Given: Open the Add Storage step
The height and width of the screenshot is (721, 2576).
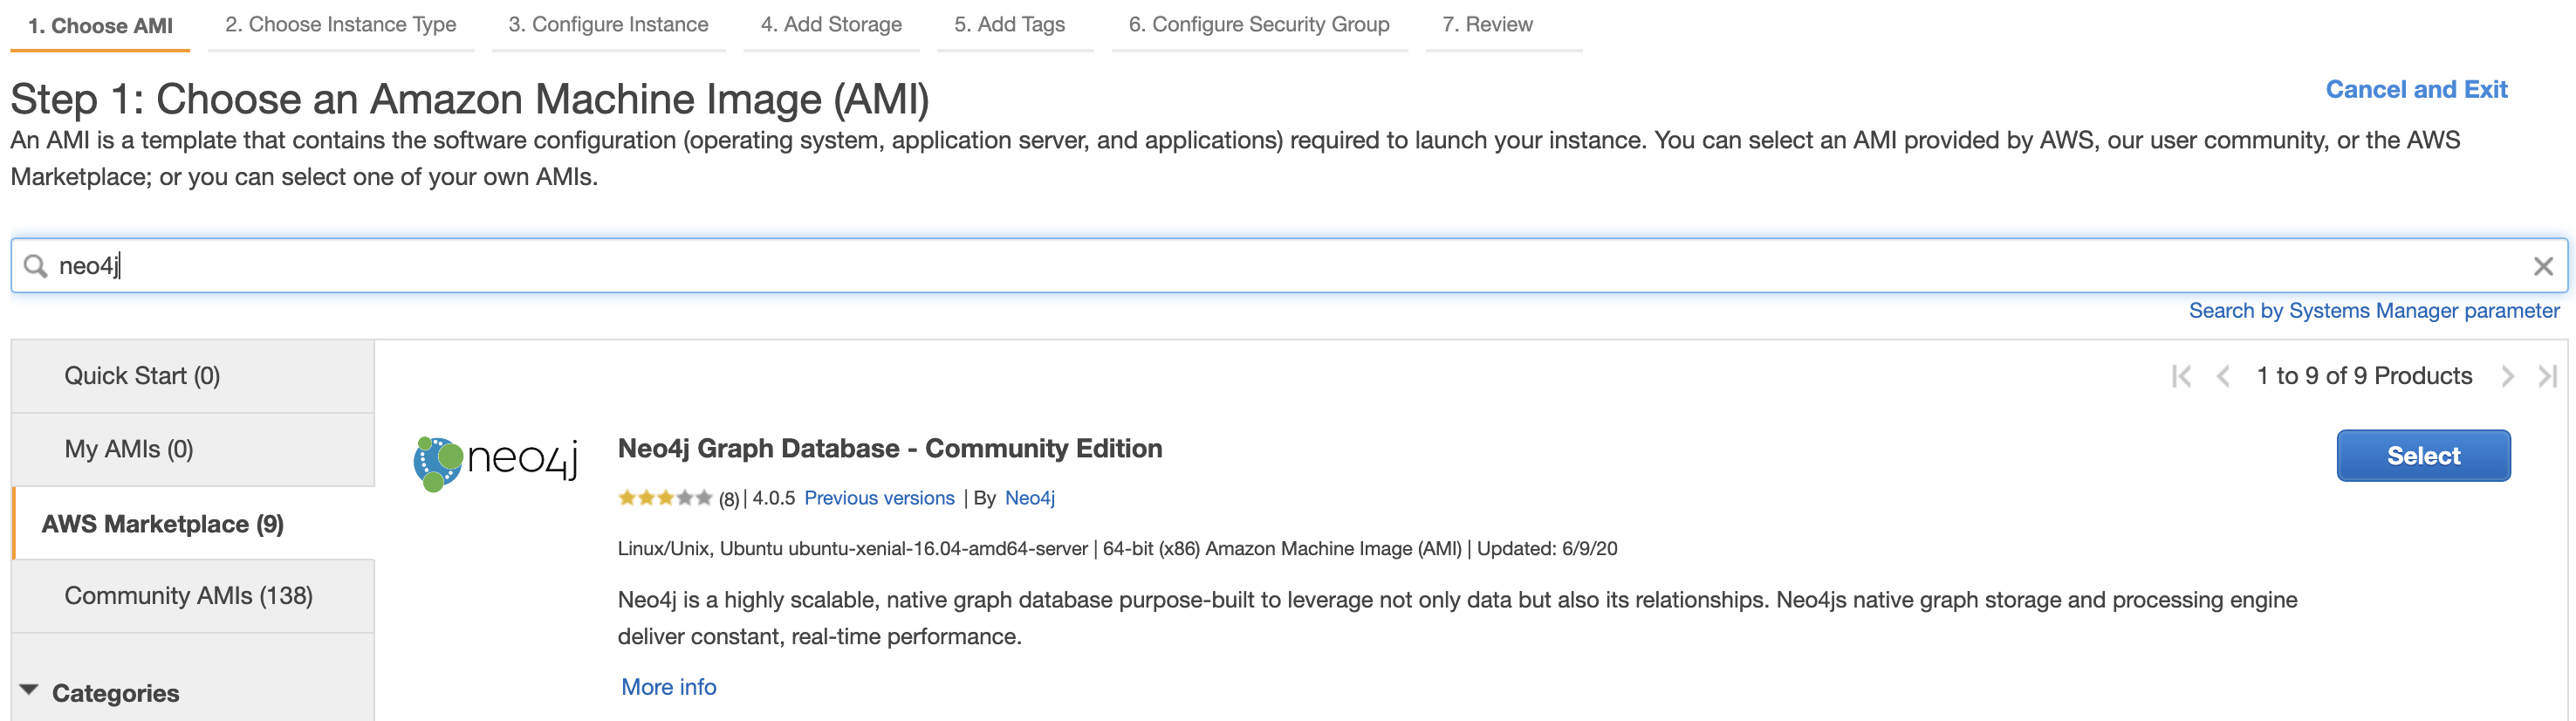Looking at the screenshot, I should tap(831, 25).
